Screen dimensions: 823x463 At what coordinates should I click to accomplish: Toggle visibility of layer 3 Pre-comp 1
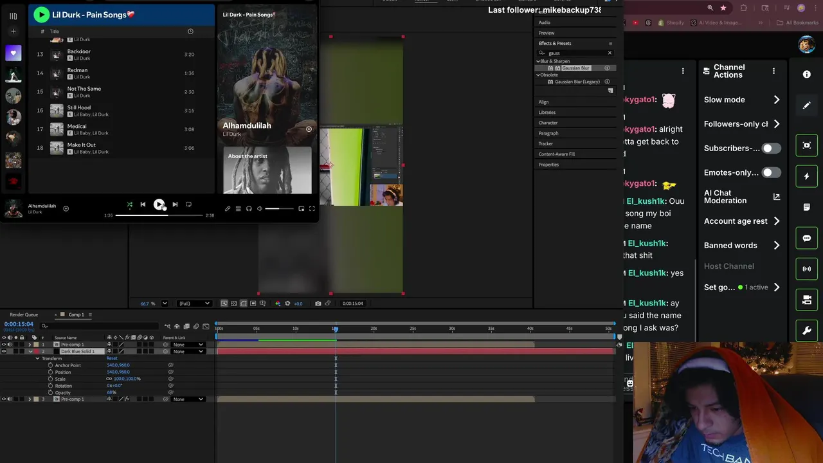tap(4, 399)
